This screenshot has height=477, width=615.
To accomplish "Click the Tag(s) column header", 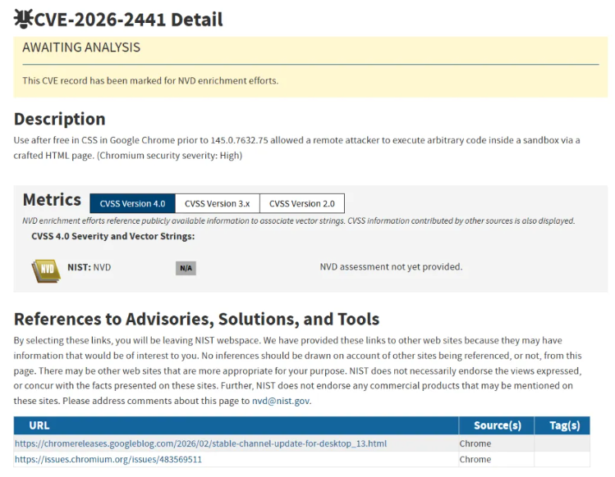I will 563,425.
